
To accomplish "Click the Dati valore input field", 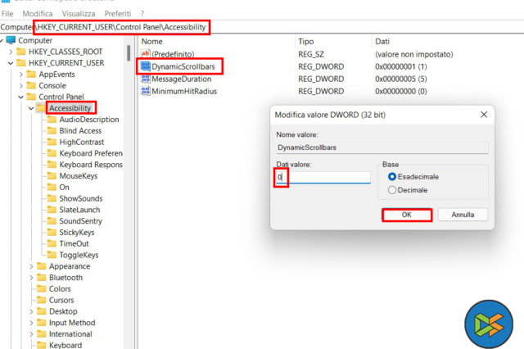I will (x=323, y=177).
